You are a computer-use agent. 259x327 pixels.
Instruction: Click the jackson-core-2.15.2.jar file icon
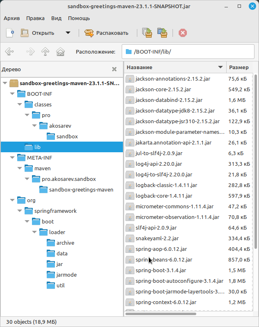coord(130,90)
